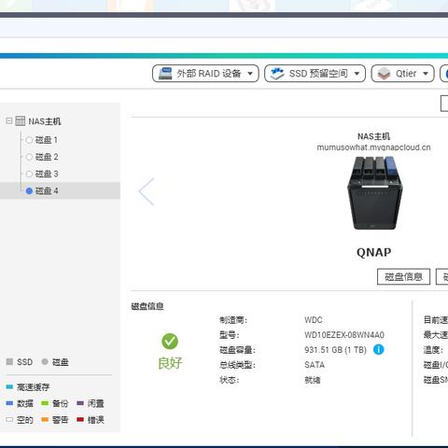Click the 备份 green legend swatch
Screen dimensions: 448x448
pos(45,403)
